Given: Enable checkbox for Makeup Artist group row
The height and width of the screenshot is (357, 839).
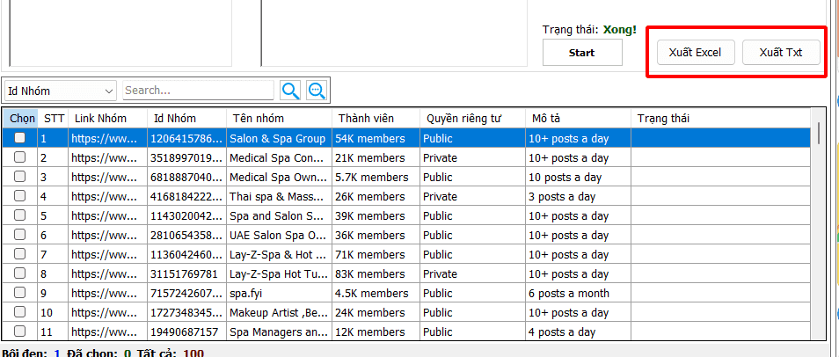Looking at the screenshot, I should click(x=19, y=312).
